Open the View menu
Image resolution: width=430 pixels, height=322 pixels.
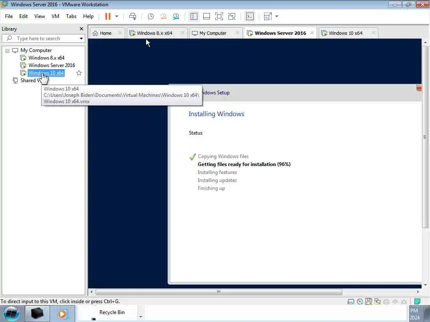(x=39, y=16)
